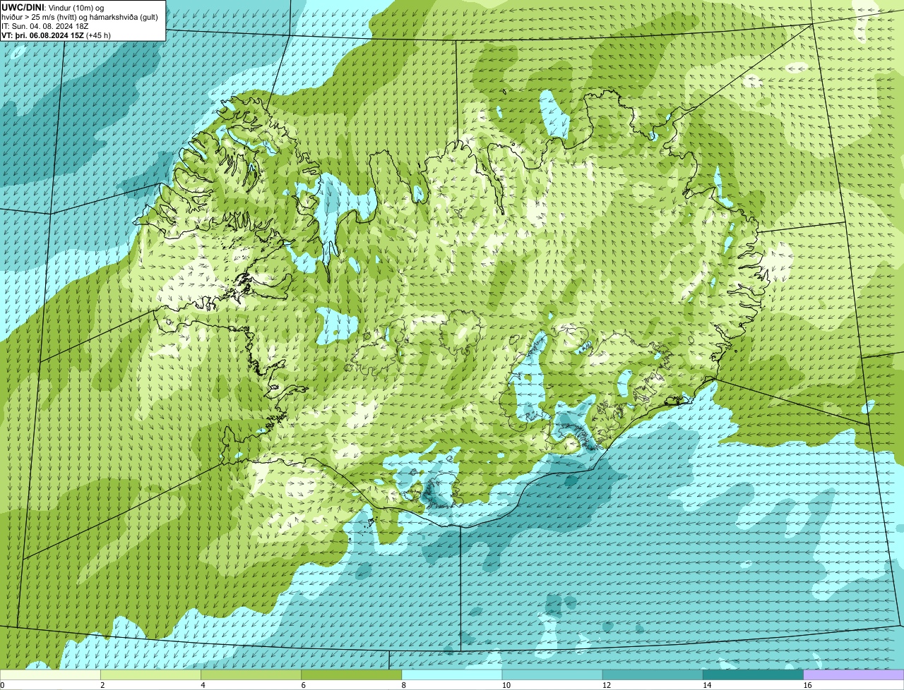Click the legend scale label "6"
This screenshot has width=904, height=690.
point(303,685)
